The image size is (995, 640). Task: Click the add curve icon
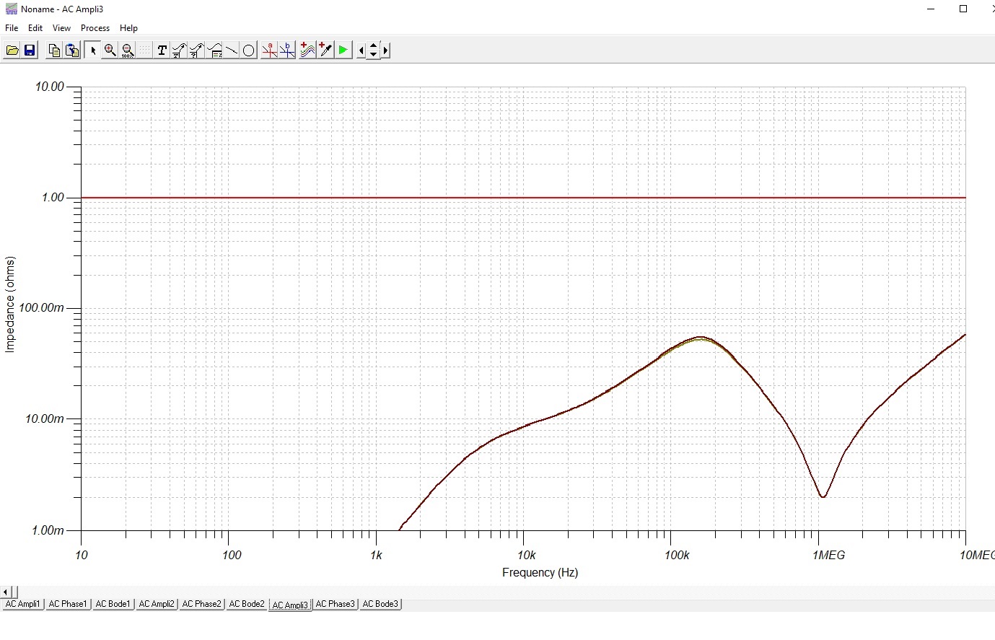308,51
